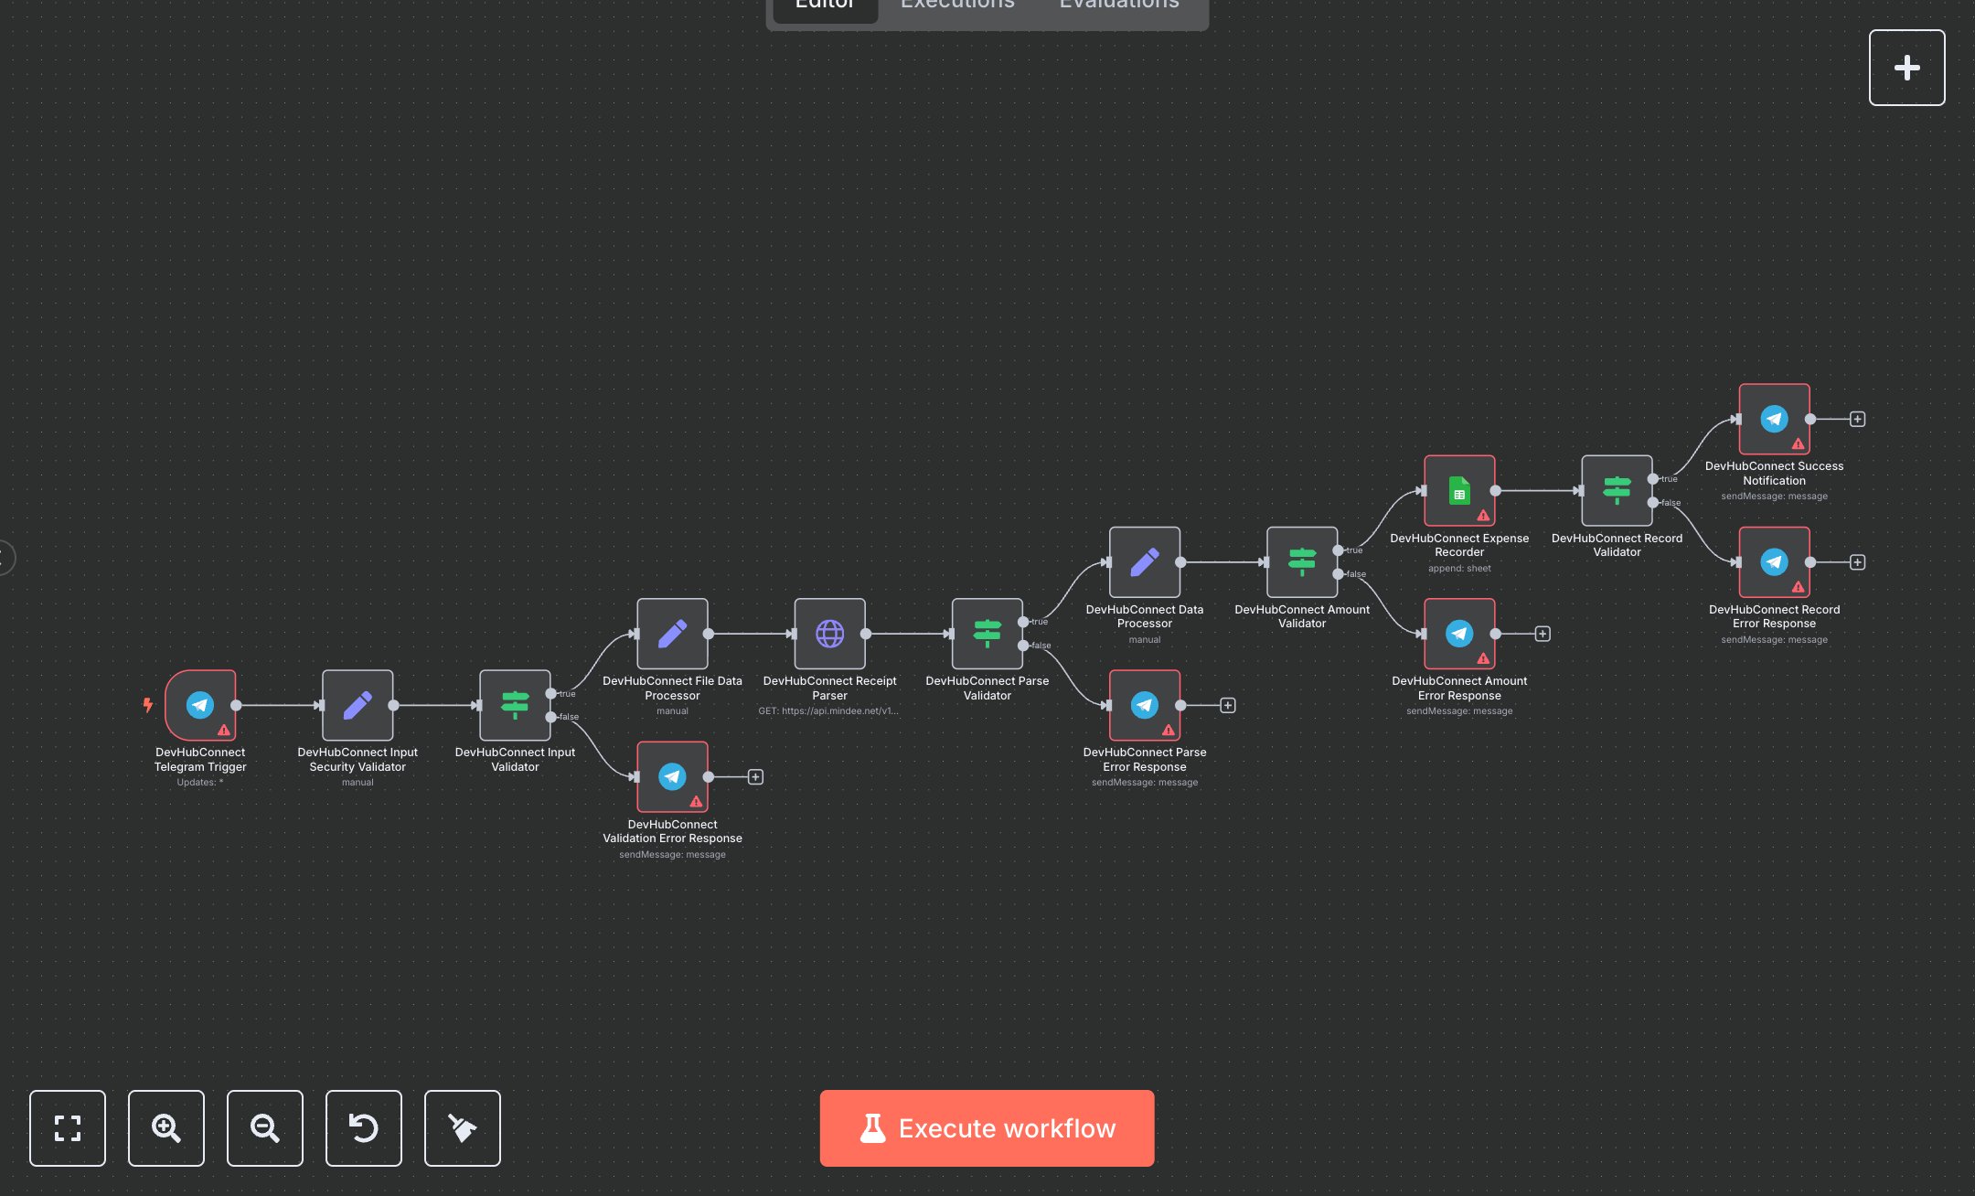
Task: Expand the collapsed left sidebar
Action: point(5,557)
